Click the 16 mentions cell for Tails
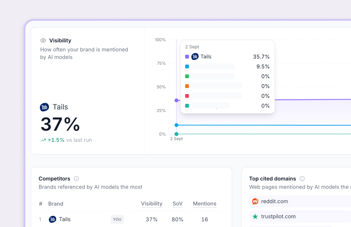Viewport: 351px width, 227px height. pos(205,219)
